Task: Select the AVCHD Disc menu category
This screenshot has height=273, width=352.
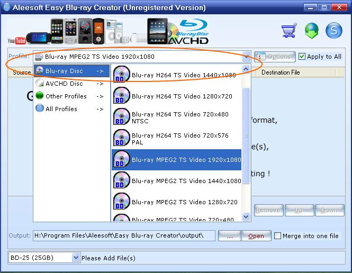Action: [x=72, y=84]
